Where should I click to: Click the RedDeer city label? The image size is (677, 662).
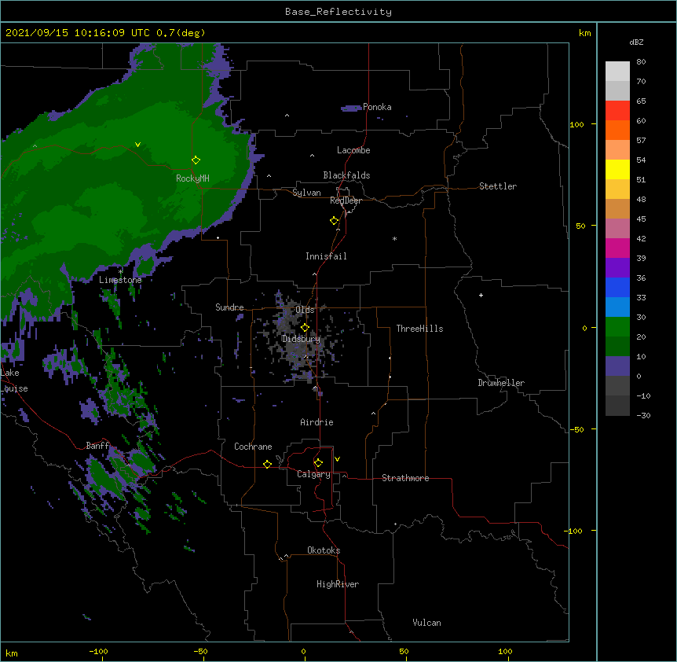[346, 200]
